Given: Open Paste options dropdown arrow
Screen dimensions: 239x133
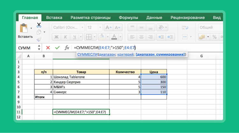Looking at the screenshot, I should tap(31, 28).
